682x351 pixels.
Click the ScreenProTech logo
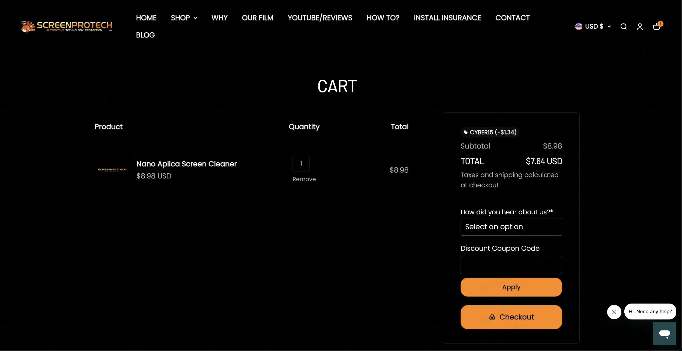67,27
